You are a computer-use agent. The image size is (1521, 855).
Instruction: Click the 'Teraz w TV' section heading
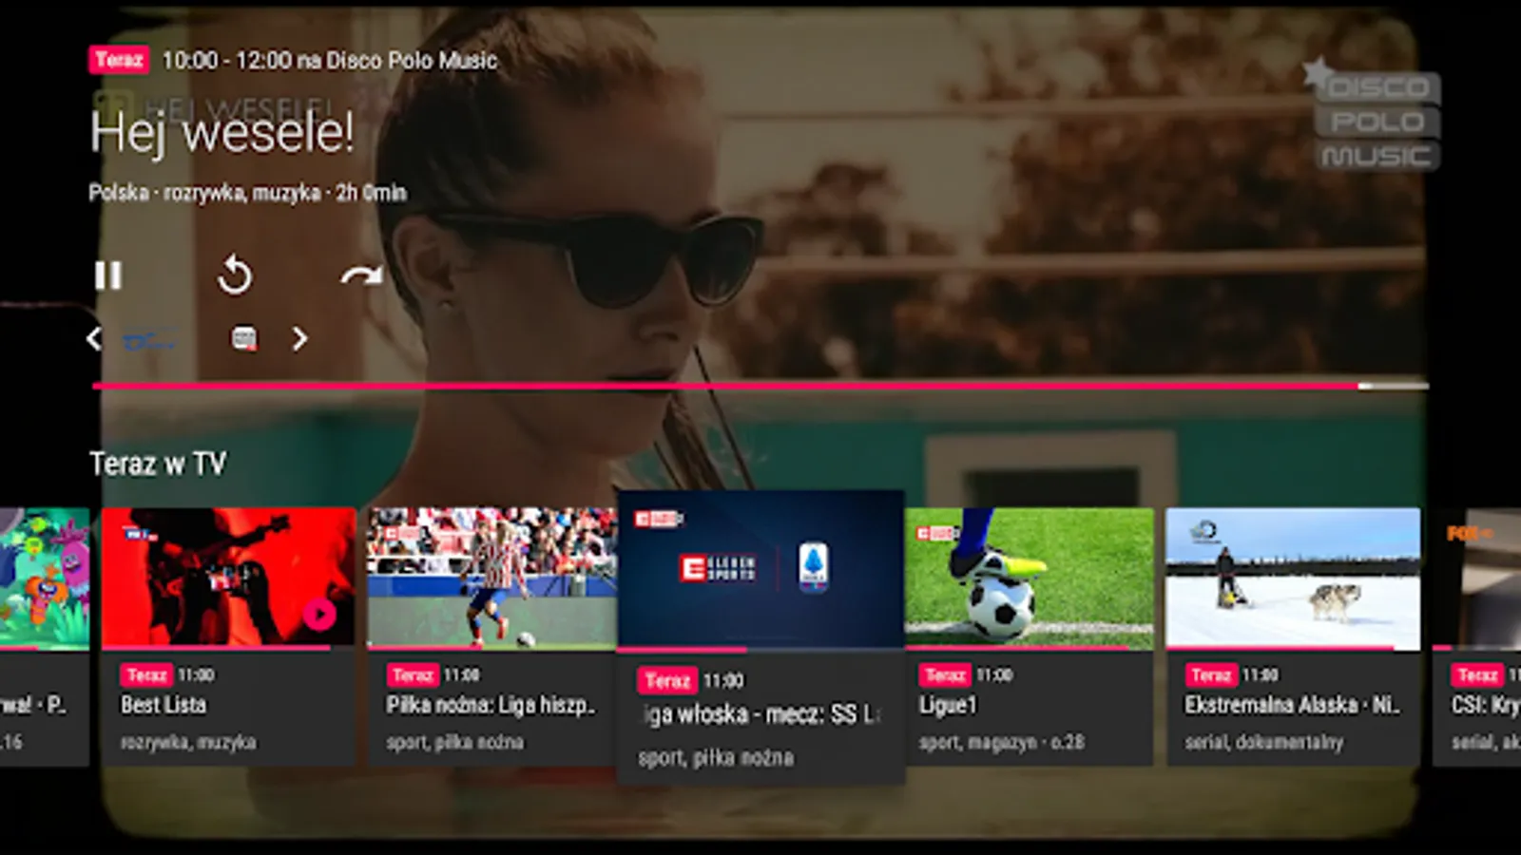pyautogui.click(x=158, y=464)
